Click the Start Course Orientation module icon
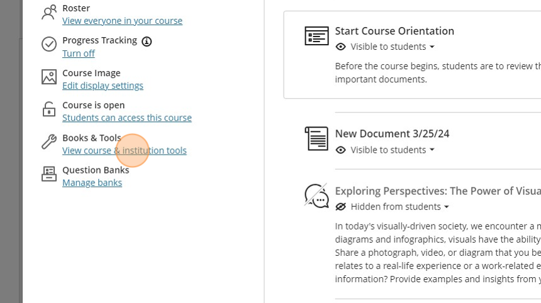The image size is (541, 303). click(x=316, y=36)
